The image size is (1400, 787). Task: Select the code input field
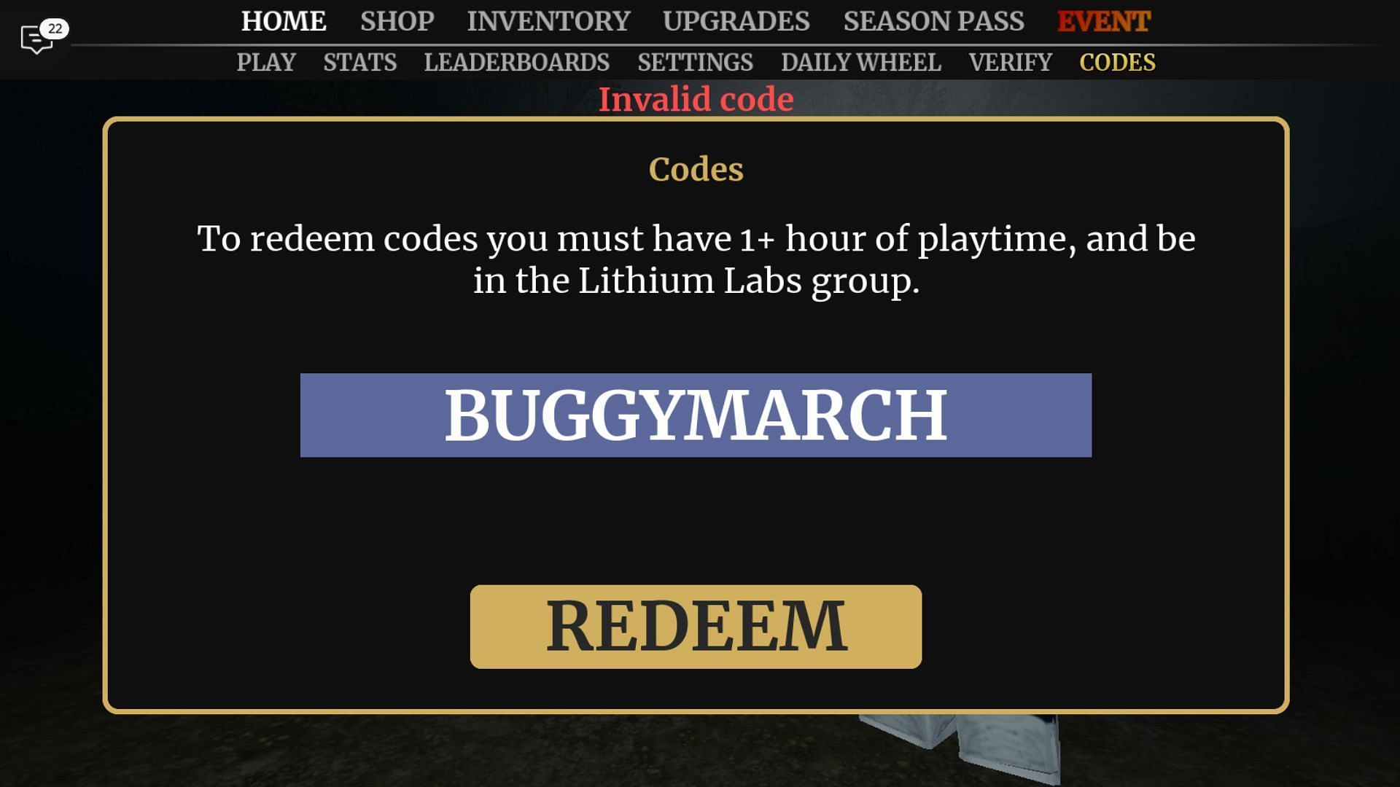tap(696, 415)
